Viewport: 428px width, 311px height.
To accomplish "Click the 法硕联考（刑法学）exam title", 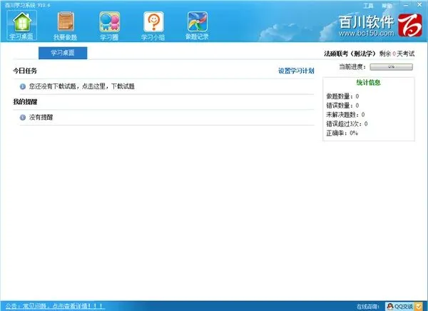I will (x=350, y=53).
